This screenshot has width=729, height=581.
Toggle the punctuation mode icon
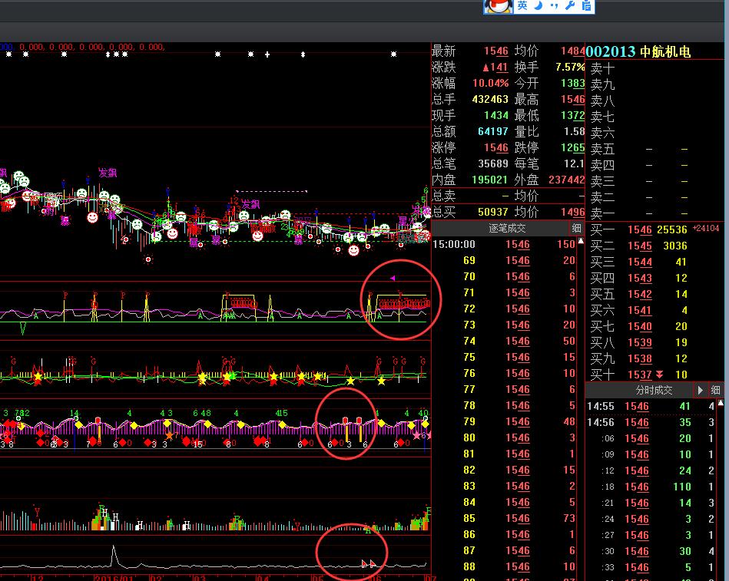coord(554,5)
